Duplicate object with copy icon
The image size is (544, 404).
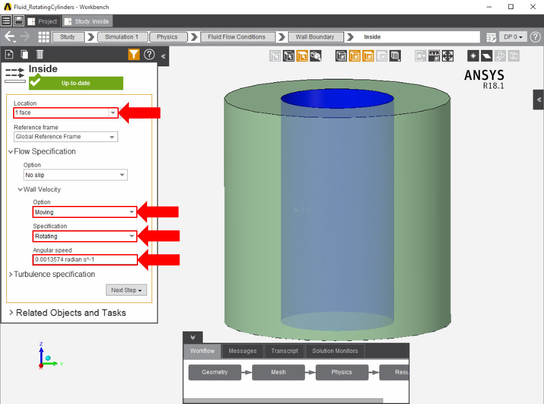click(x=24, y=54)
